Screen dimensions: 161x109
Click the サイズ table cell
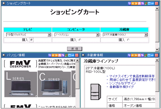pyautogui.click(x=115, y=99)
